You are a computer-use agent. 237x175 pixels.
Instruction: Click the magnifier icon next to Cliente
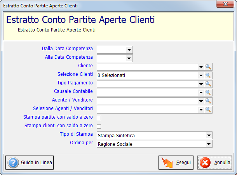[208, 67]
